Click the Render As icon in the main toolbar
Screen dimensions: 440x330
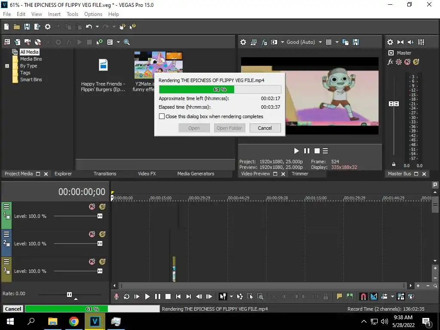[37, 27]
